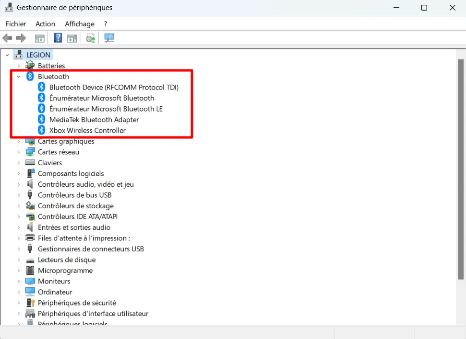Click the Périphériques de sécurité icon

(x=30, y=303)
